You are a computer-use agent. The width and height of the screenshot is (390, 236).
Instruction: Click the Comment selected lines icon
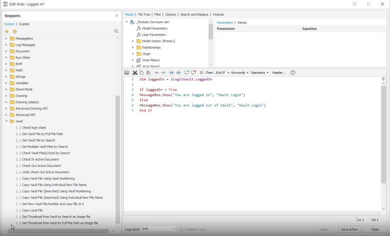pyautogui.click(x=187, y=73)
